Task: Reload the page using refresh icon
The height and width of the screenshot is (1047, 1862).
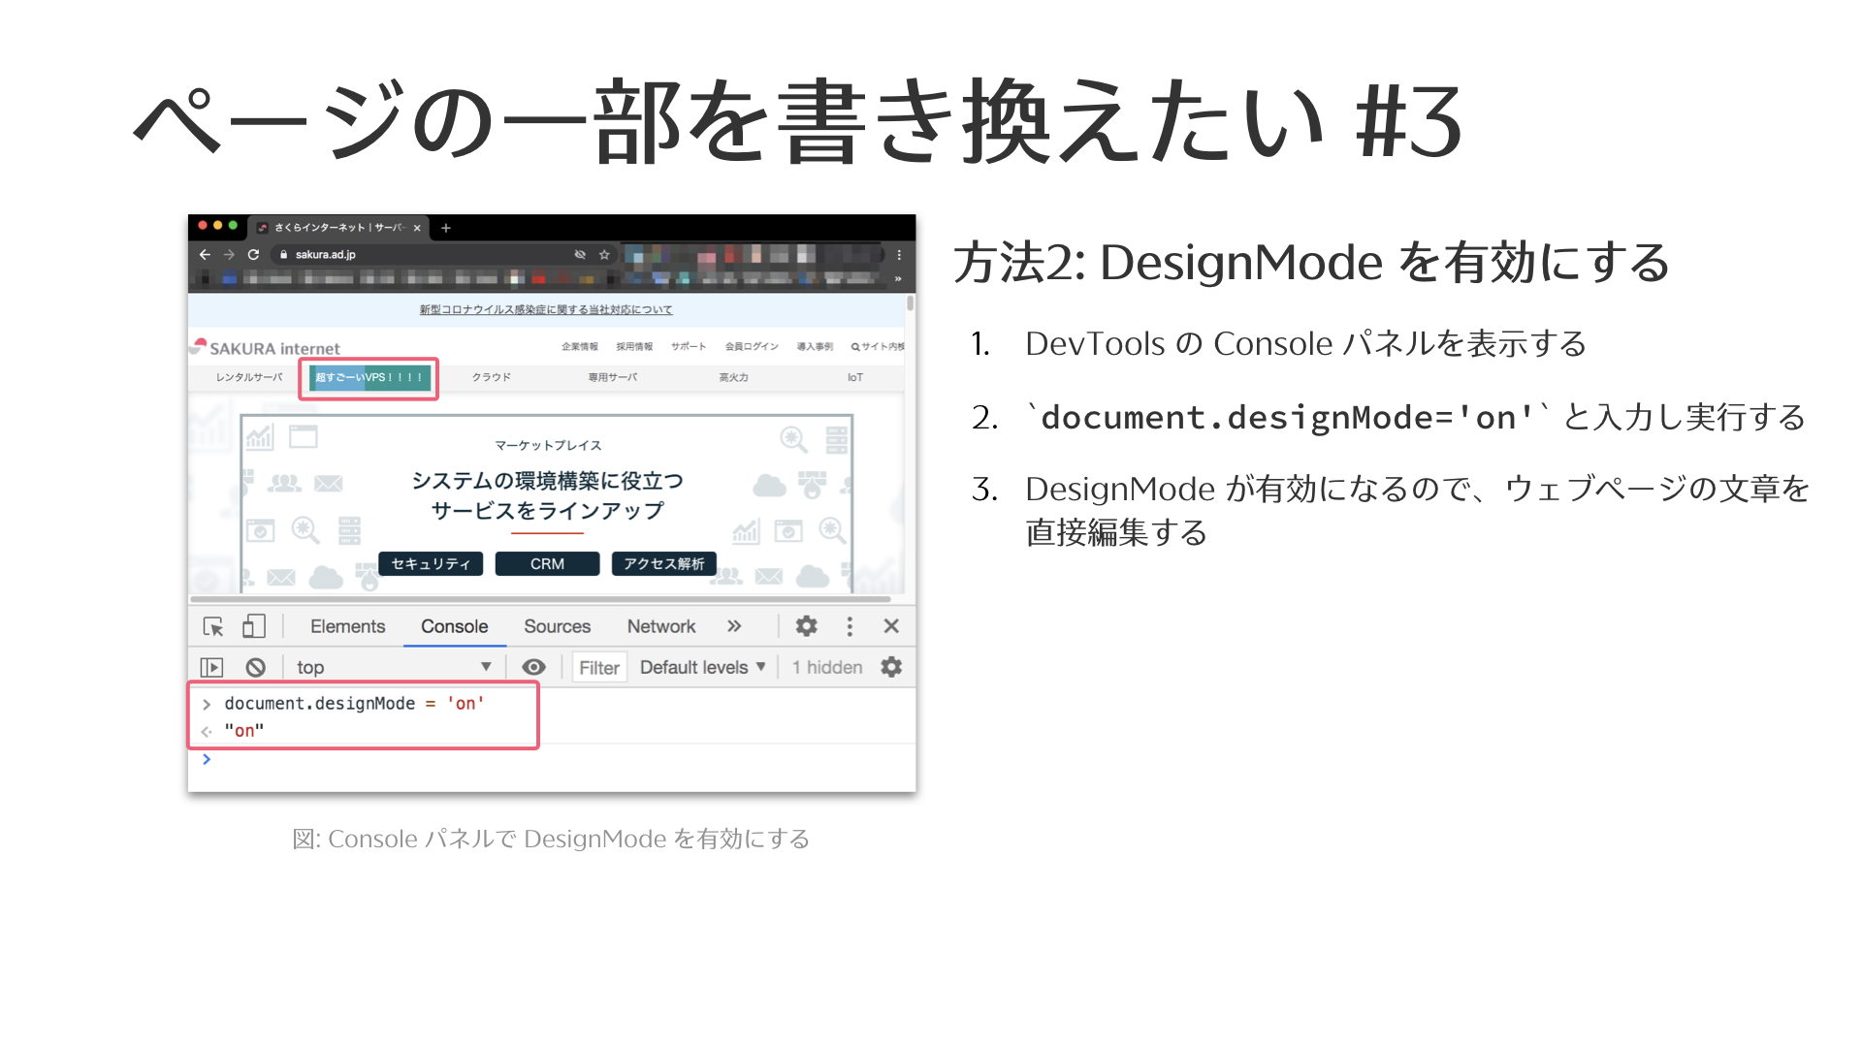Action: 253,254
